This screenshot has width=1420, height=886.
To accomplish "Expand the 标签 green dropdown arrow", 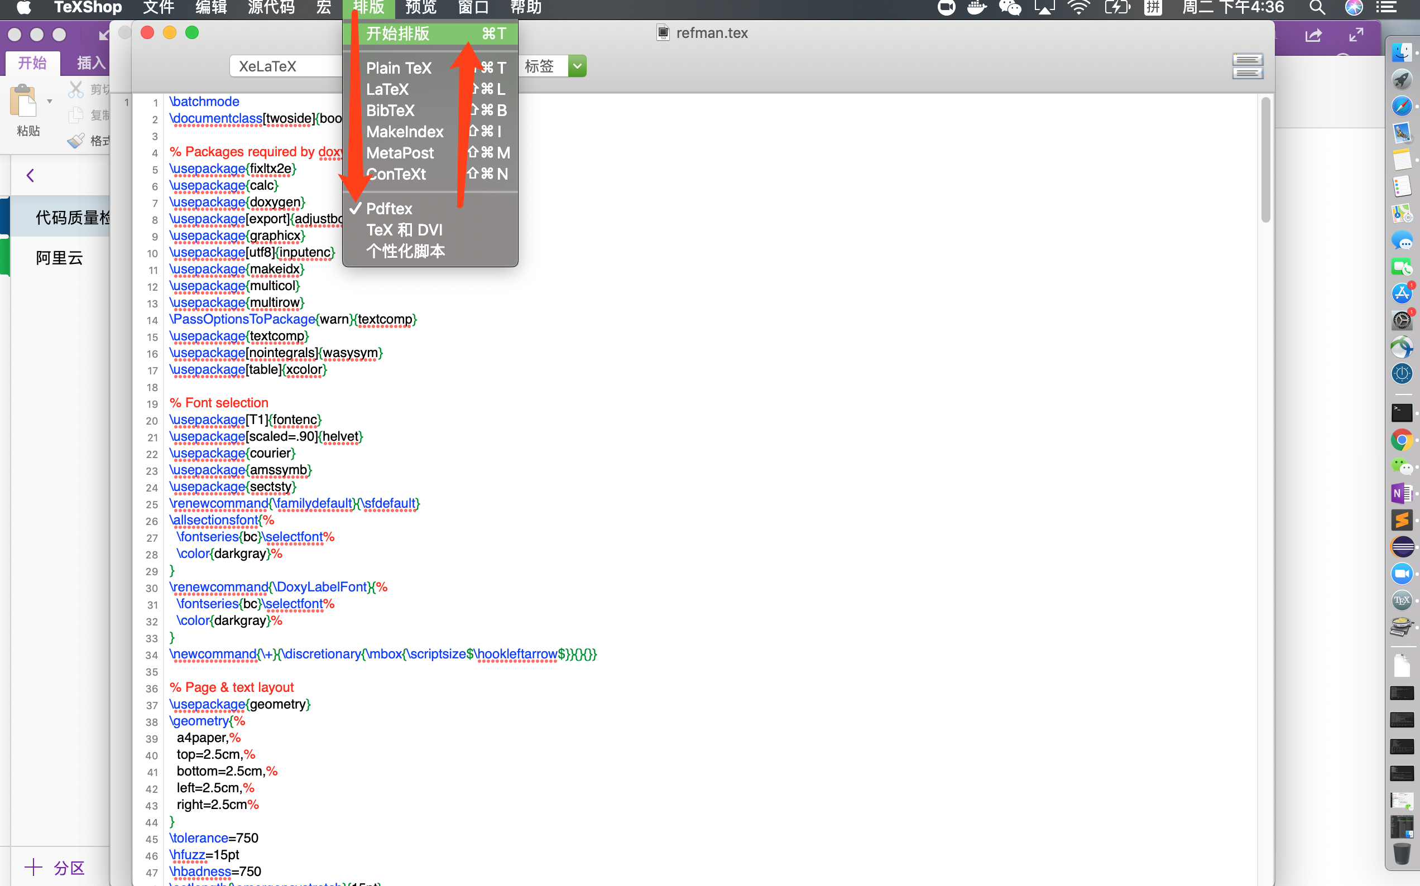I will coord(577,66).
